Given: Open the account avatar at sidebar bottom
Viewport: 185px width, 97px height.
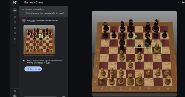Looking at the screenshot, I should tap(15, 96).
